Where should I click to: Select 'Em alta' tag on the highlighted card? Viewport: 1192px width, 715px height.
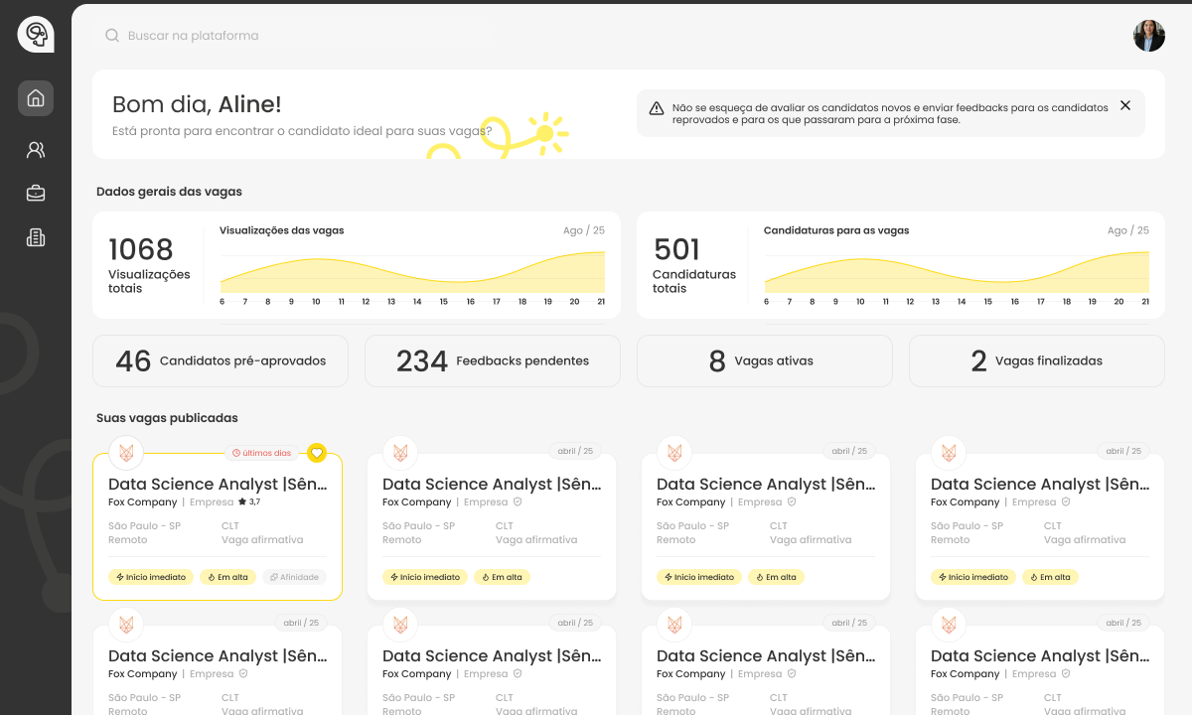pyautogui.click(x=227, y=577)
